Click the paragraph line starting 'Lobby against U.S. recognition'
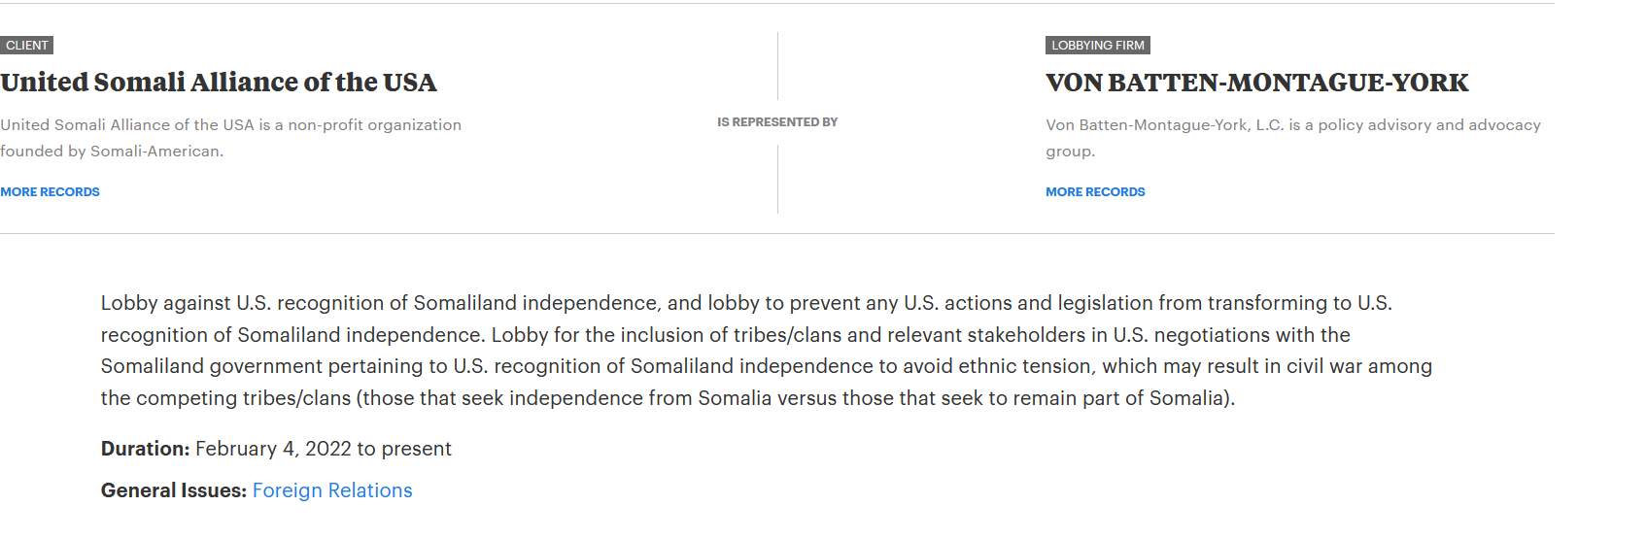 click(746, 303)
